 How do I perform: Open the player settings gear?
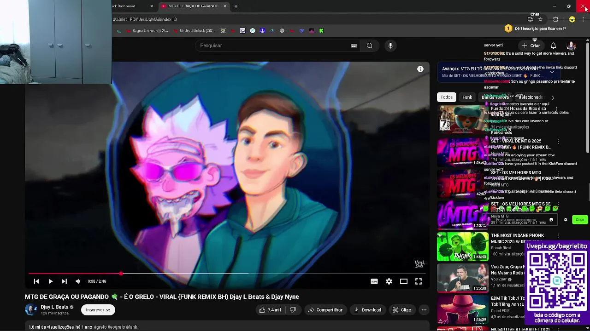click(x=389, y=281)
